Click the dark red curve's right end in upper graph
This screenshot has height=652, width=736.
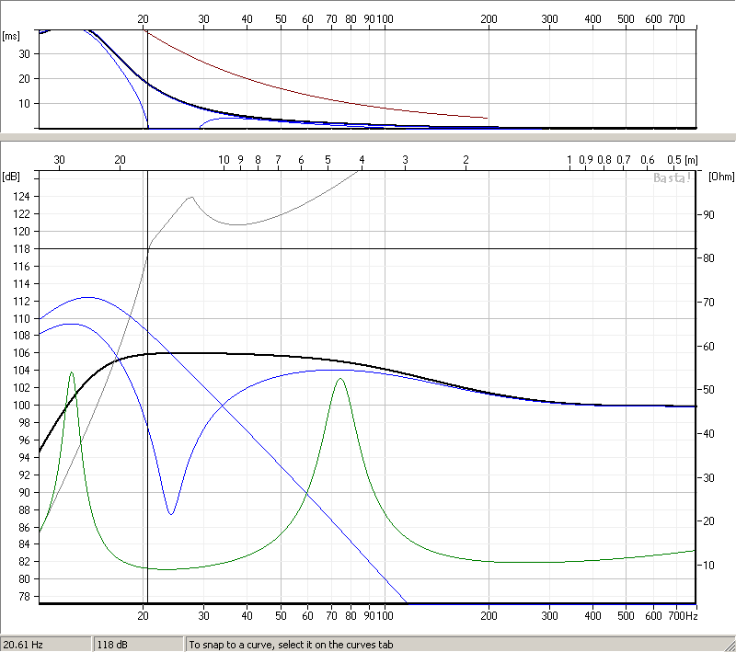487,118
